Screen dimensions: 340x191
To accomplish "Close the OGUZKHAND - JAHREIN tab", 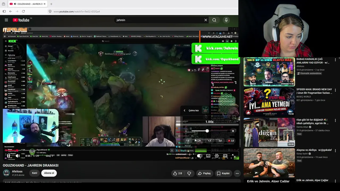I will [45, 4].
